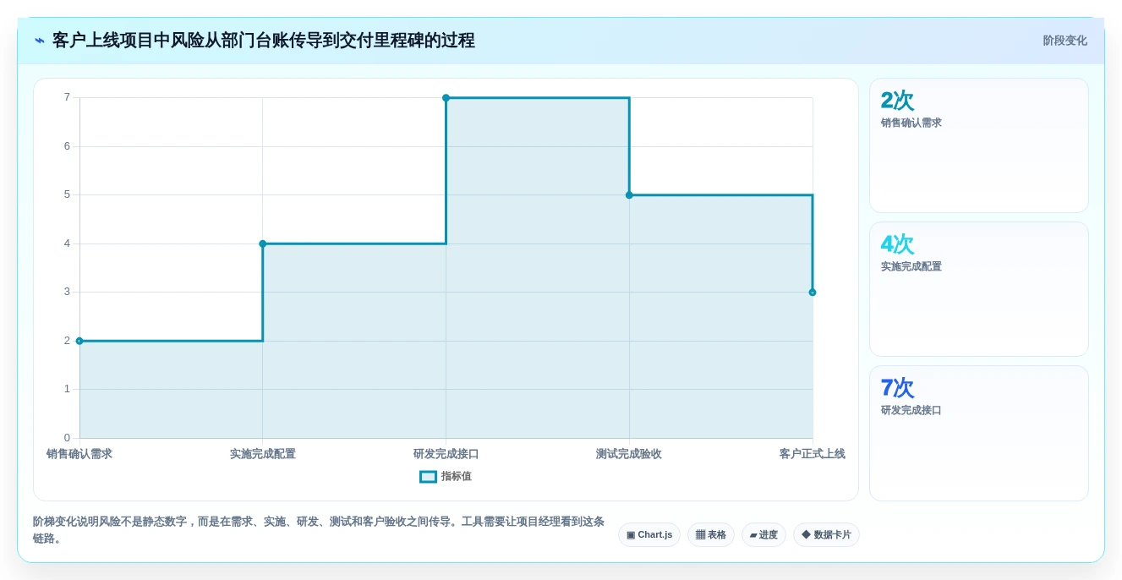Click the 2次 value text

point(897,101)
